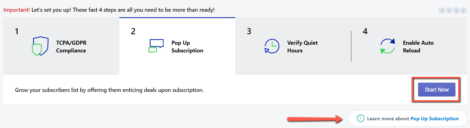470x128 pixels.
Task: Click the Pop Up Subscription chat bubbles icon
Action: tap(156, 46)
